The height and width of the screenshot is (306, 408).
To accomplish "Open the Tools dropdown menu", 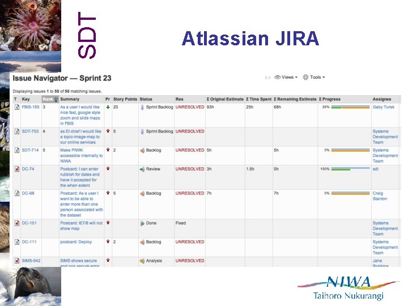I will 314,77.
